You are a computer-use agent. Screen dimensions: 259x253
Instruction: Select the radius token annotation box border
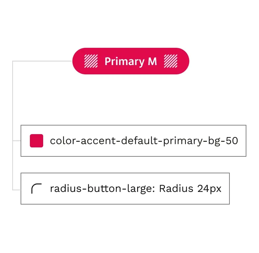click(x=125, y=189)
